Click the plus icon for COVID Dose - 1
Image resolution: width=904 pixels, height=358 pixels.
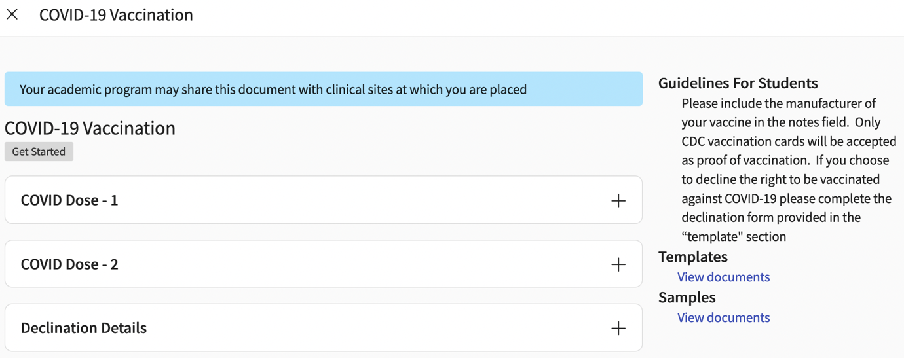click(618, 201)
